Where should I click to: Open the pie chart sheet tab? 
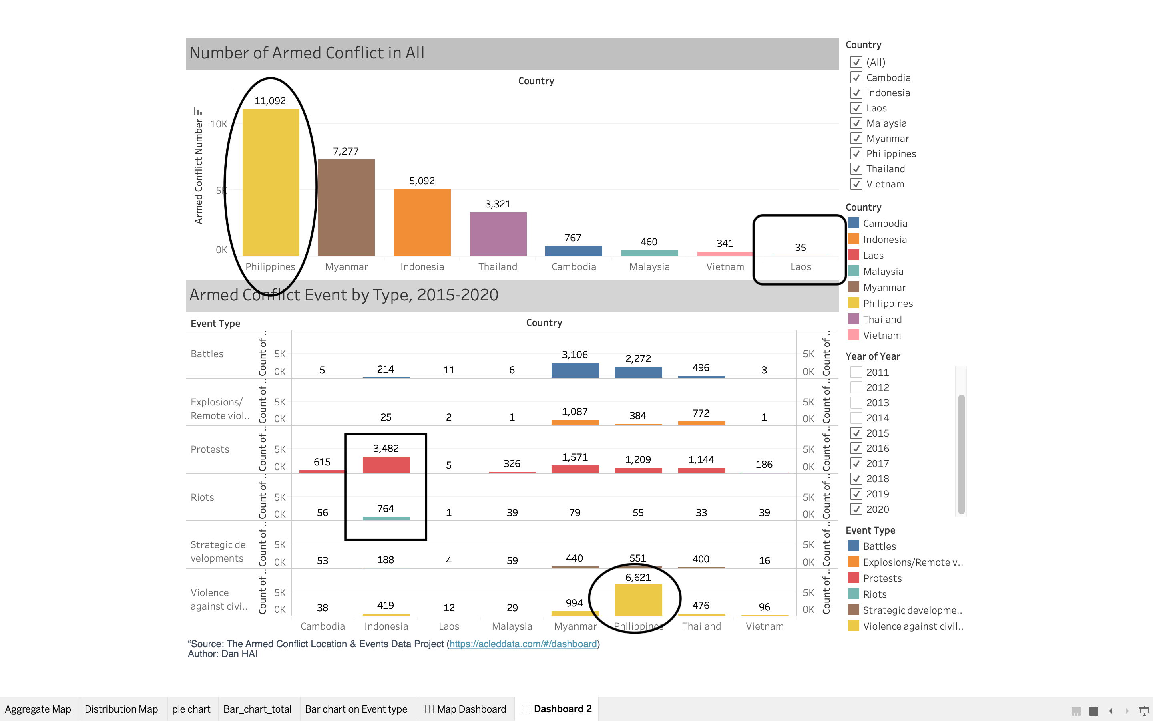tap(191, 709)
